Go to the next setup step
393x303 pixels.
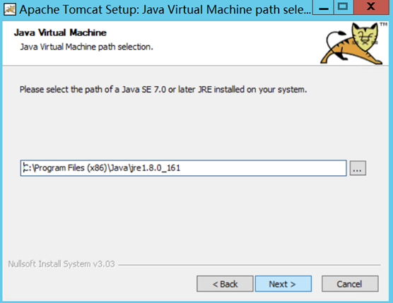coord(283,284)
